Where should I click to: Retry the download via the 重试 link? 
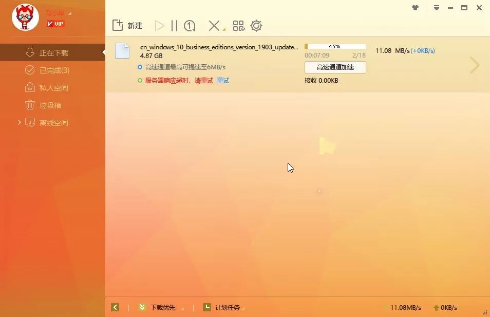[x=222, y=80]
